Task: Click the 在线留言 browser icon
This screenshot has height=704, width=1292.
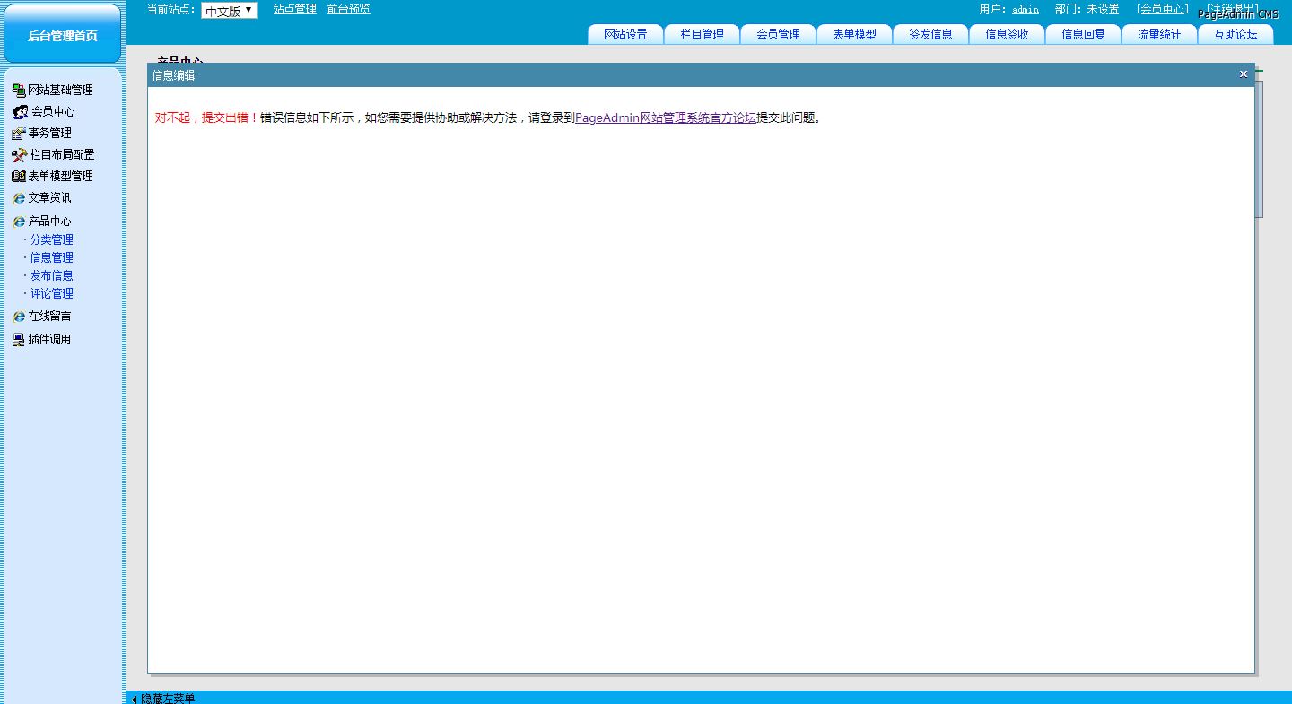Action: 19,317
